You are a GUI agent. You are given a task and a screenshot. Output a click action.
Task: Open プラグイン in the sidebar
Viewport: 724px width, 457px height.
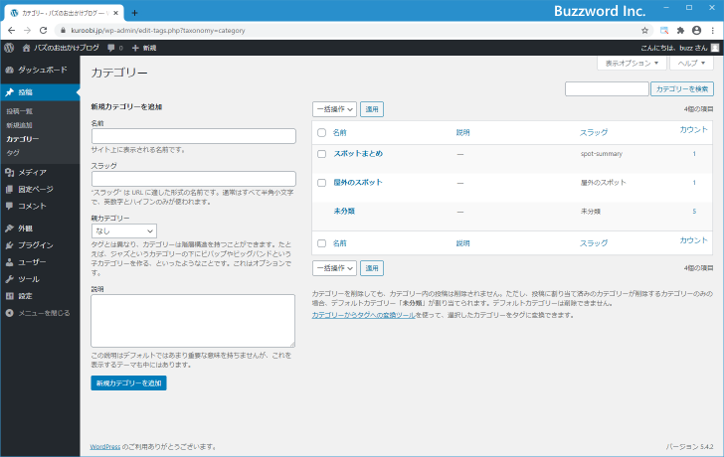pos(35,244)
